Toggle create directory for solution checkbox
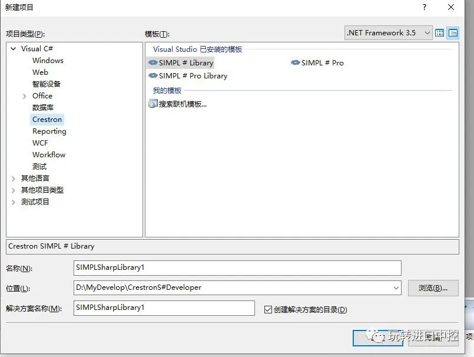 (268, 309)
